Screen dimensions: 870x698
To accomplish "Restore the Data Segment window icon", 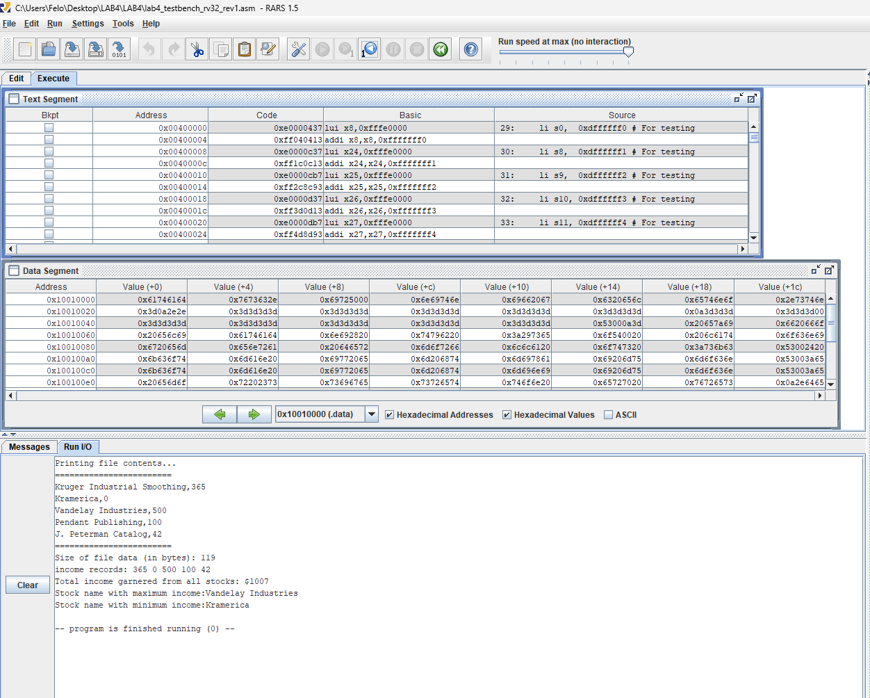I will (816, 270).
